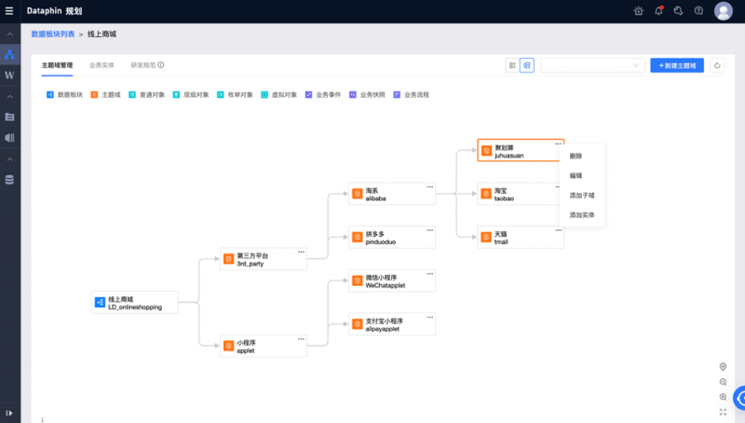The width and height of the screenshot is (745, 423).
Task: Select 添加子域 in the context menu
Action: (582, 196)
